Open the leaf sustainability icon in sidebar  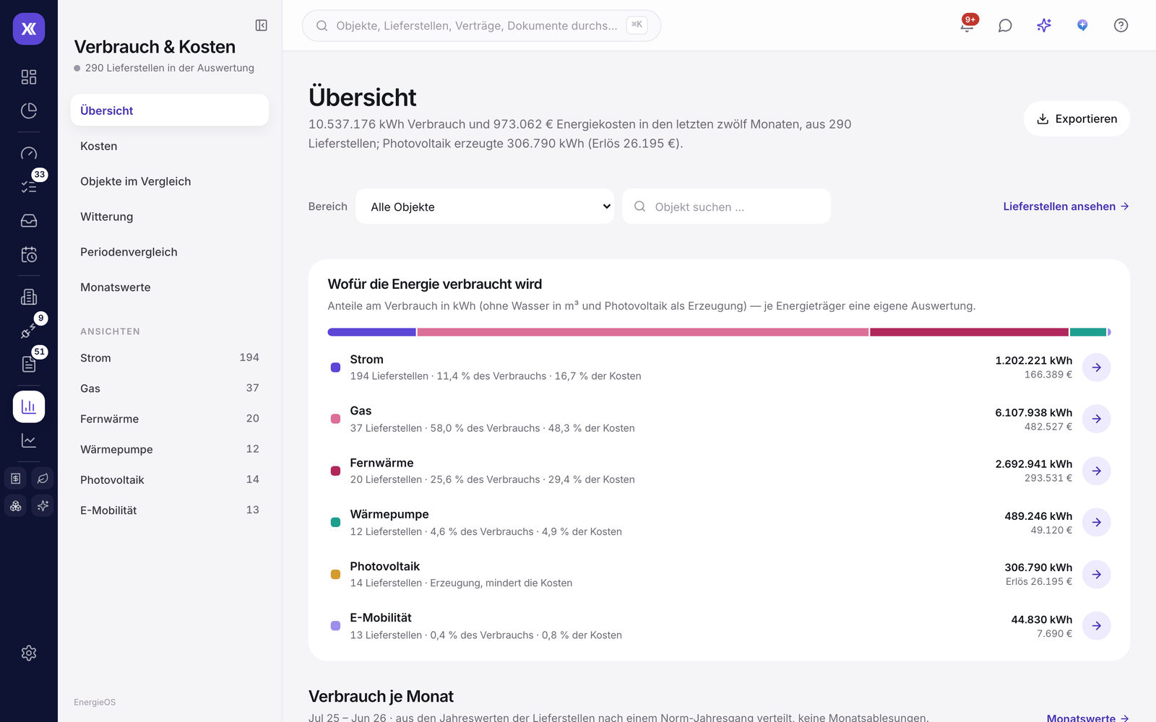tap(43, 478)
